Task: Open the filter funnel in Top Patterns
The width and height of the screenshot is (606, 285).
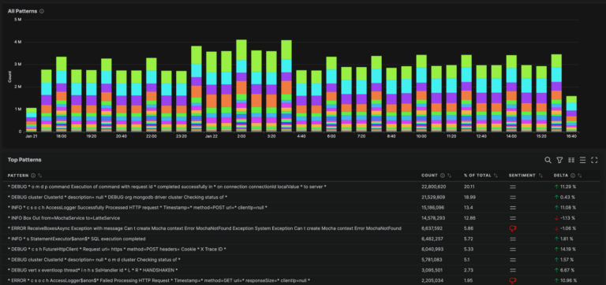Action: [x=559, y=160]
